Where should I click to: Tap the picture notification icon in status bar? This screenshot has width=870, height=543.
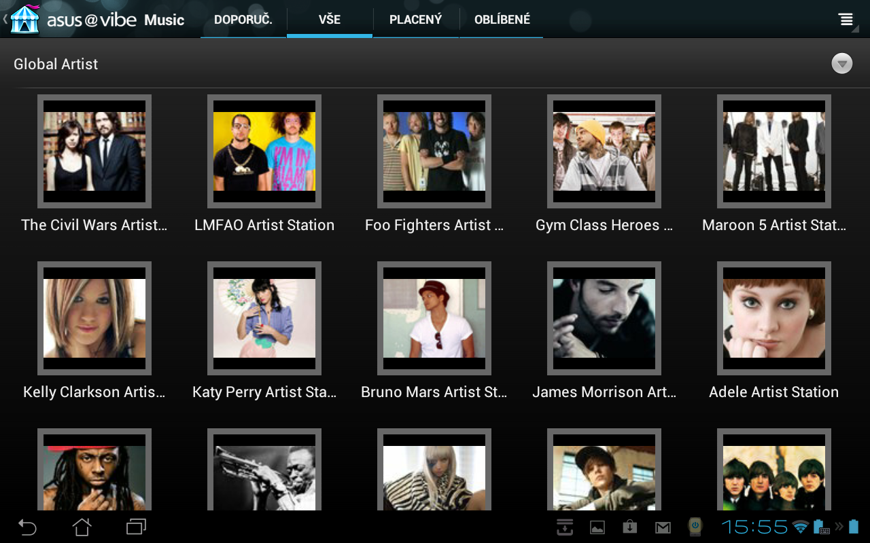point(597,527)
